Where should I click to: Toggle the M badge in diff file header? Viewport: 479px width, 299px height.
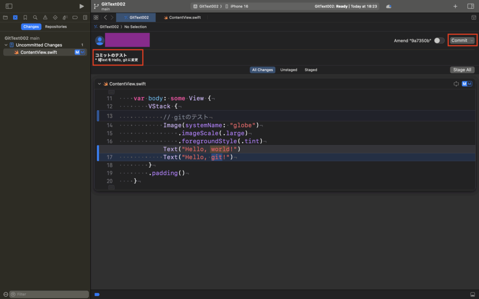[x=467, y=84]
